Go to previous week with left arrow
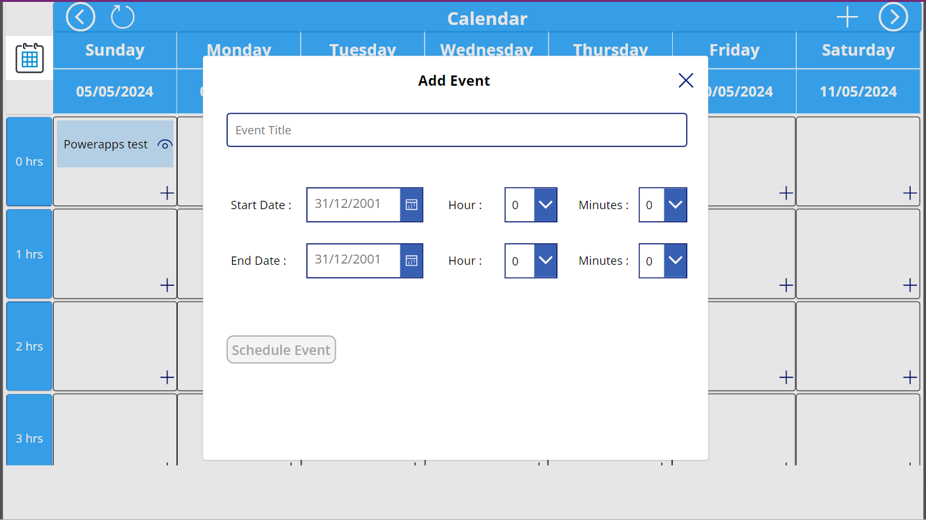This screenshot has height=520, width=926. click(x=81, y=17)
